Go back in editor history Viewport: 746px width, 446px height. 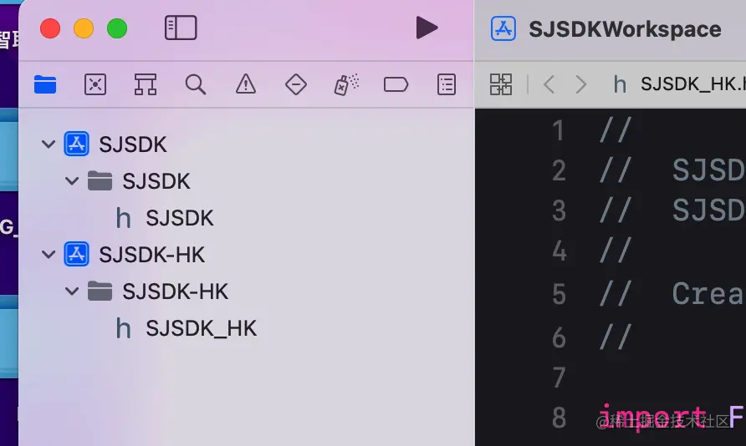(549, 84)
